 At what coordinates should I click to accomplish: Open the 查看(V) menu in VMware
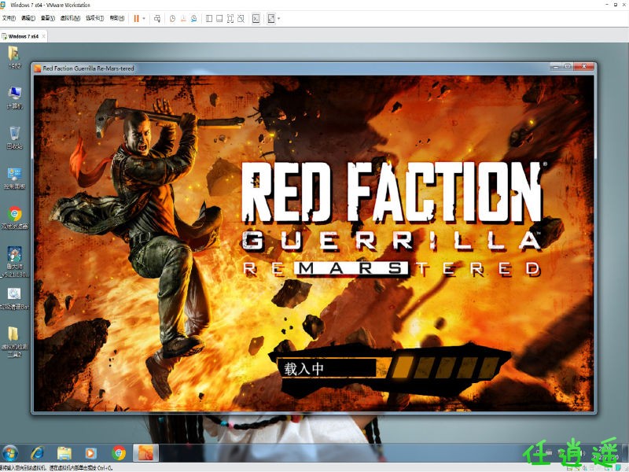click(x=48, y=18)
